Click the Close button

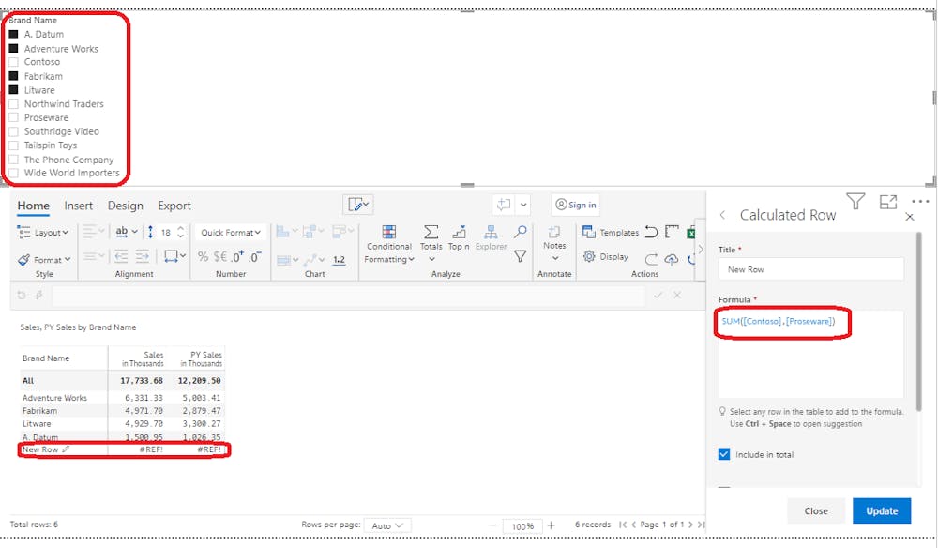coord(816,510)
